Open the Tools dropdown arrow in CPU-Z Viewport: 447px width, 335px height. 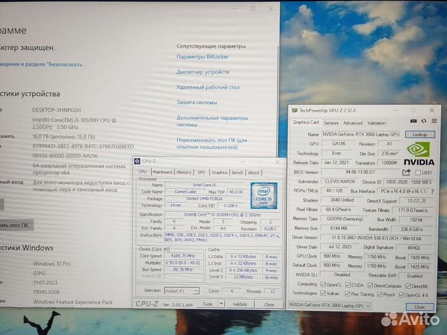(221, 304)
